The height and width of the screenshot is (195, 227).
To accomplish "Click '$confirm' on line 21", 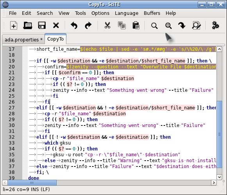I will point(70,73).
